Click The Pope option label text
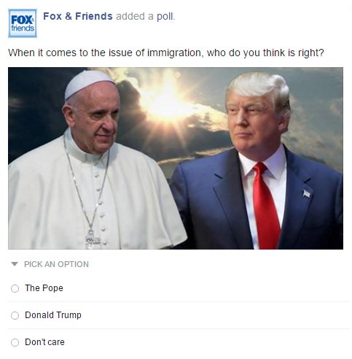The height and width of the screenshot is (359, 352). tap(44, 288)
